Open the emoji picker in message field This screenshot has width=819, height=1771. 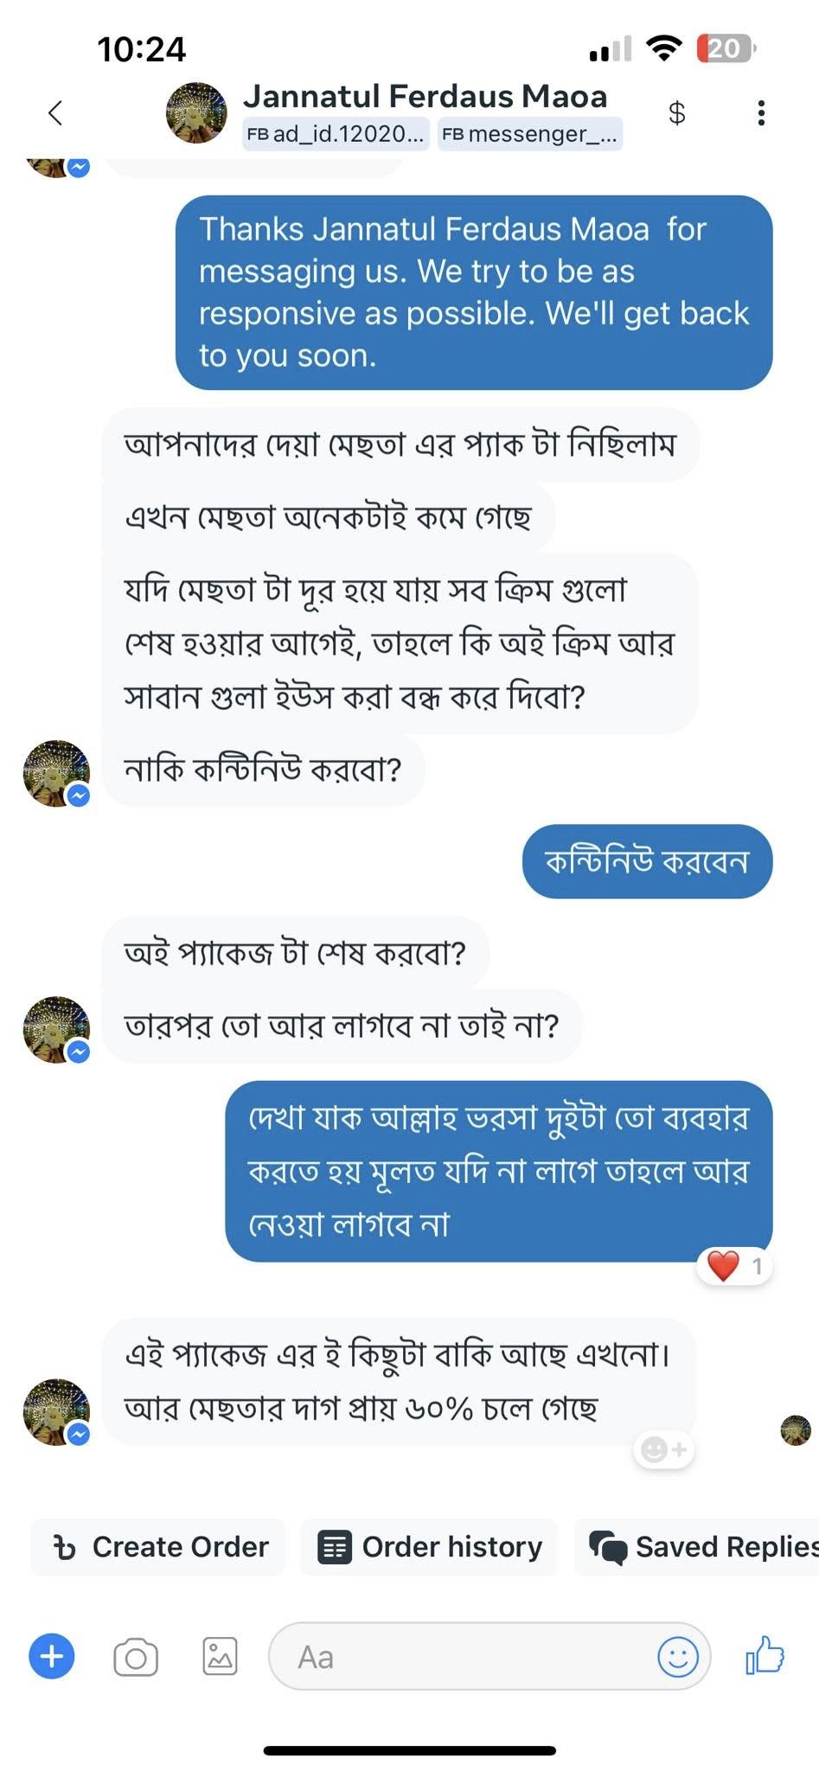click(x=677, y=1656)
